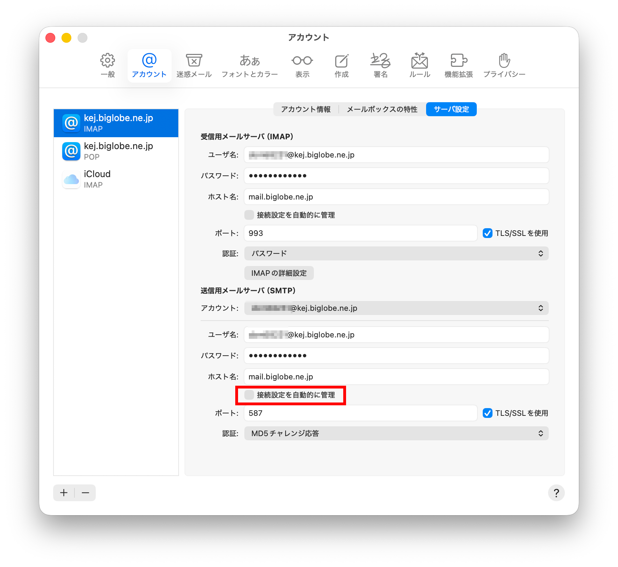Viewport: 618px width, 567px height.
Task: Open IMAP 認証 パスワード dropdown
Action: [x=396, y=253]
